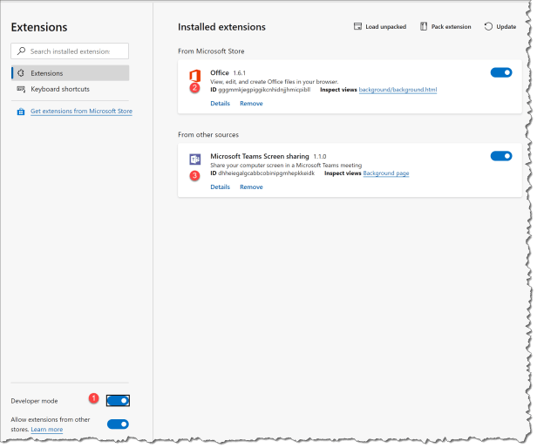Disable the Office extension toggle
This screenshot has width=537, height=448.
(501, 72)
